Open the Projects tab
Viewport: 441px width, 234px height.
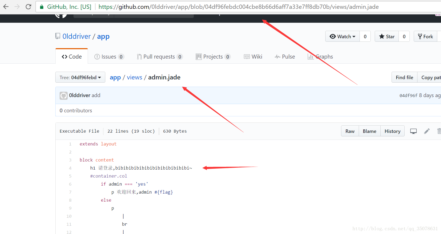(213, 57)
